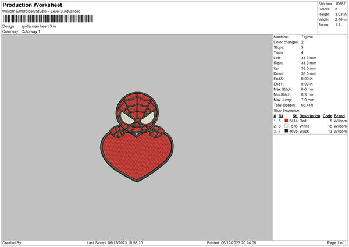Click the Color changes value 2
The image size is (349, 247).
[x=302, y=42]
